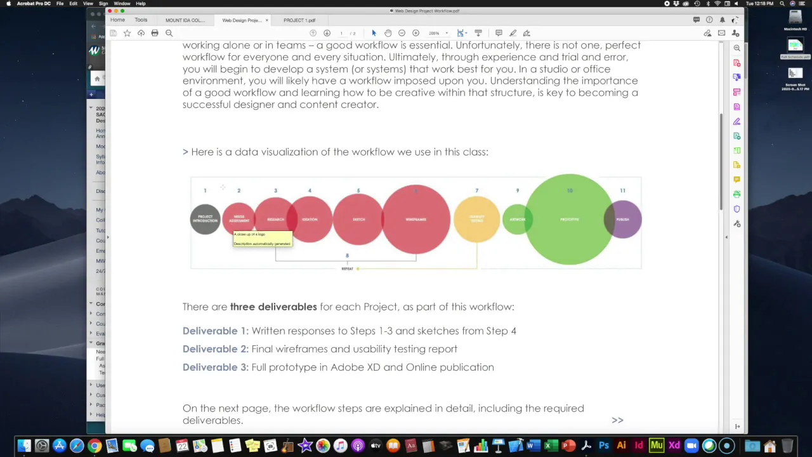Screen dimensions: 812x457
Task: Open the File menu
Action: [60, 3]
